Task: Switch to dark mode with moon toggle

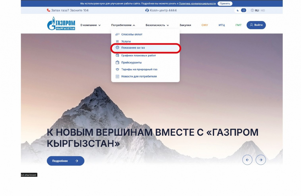Action: (x=238, y=11)
